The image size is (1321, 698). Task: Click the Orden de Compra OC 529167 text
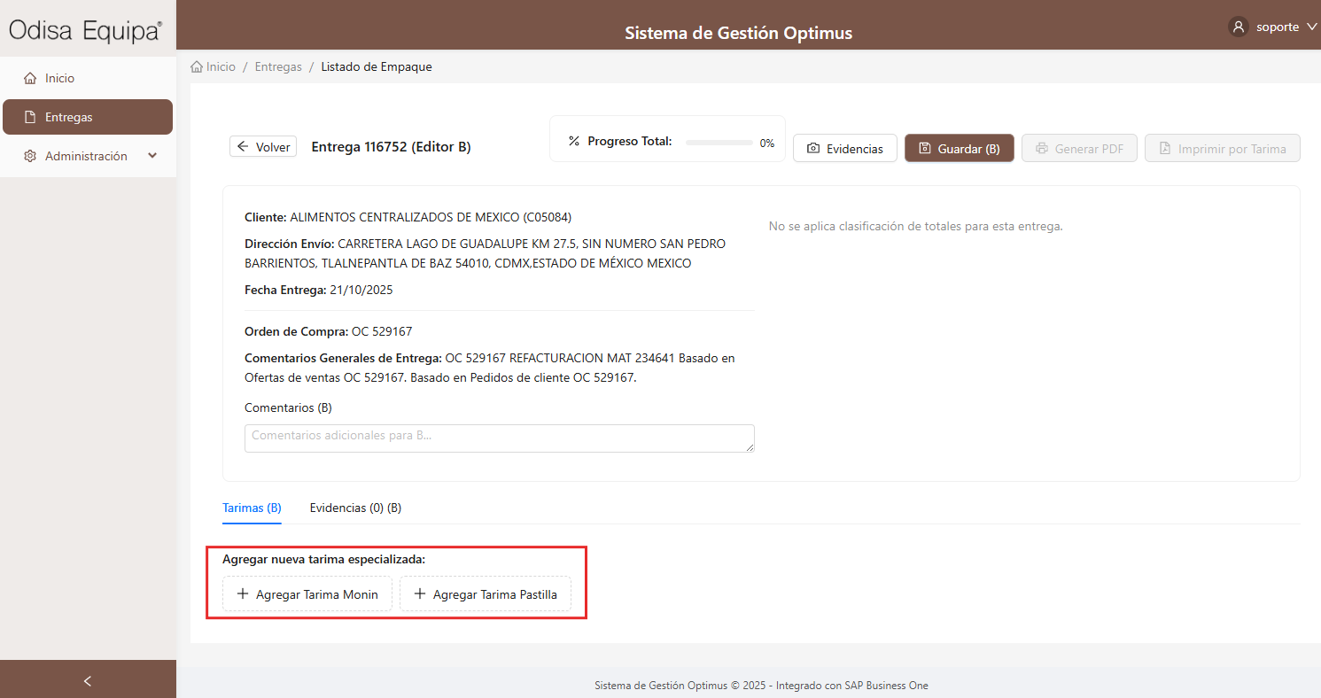(x=329, y=331)
